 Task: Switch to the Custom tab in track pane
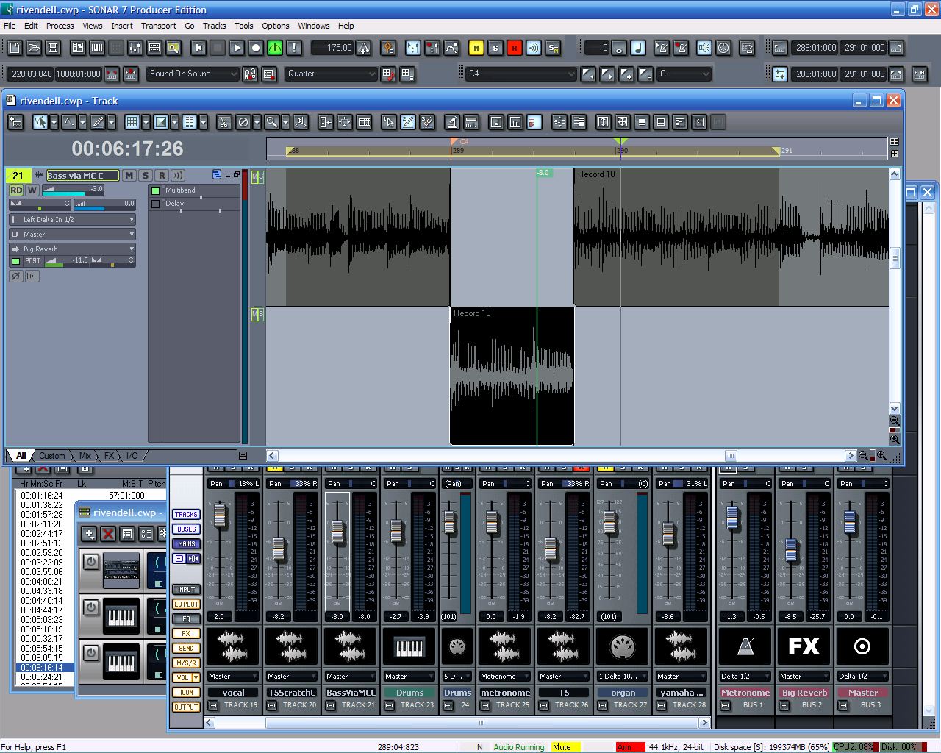coord(52,456)
